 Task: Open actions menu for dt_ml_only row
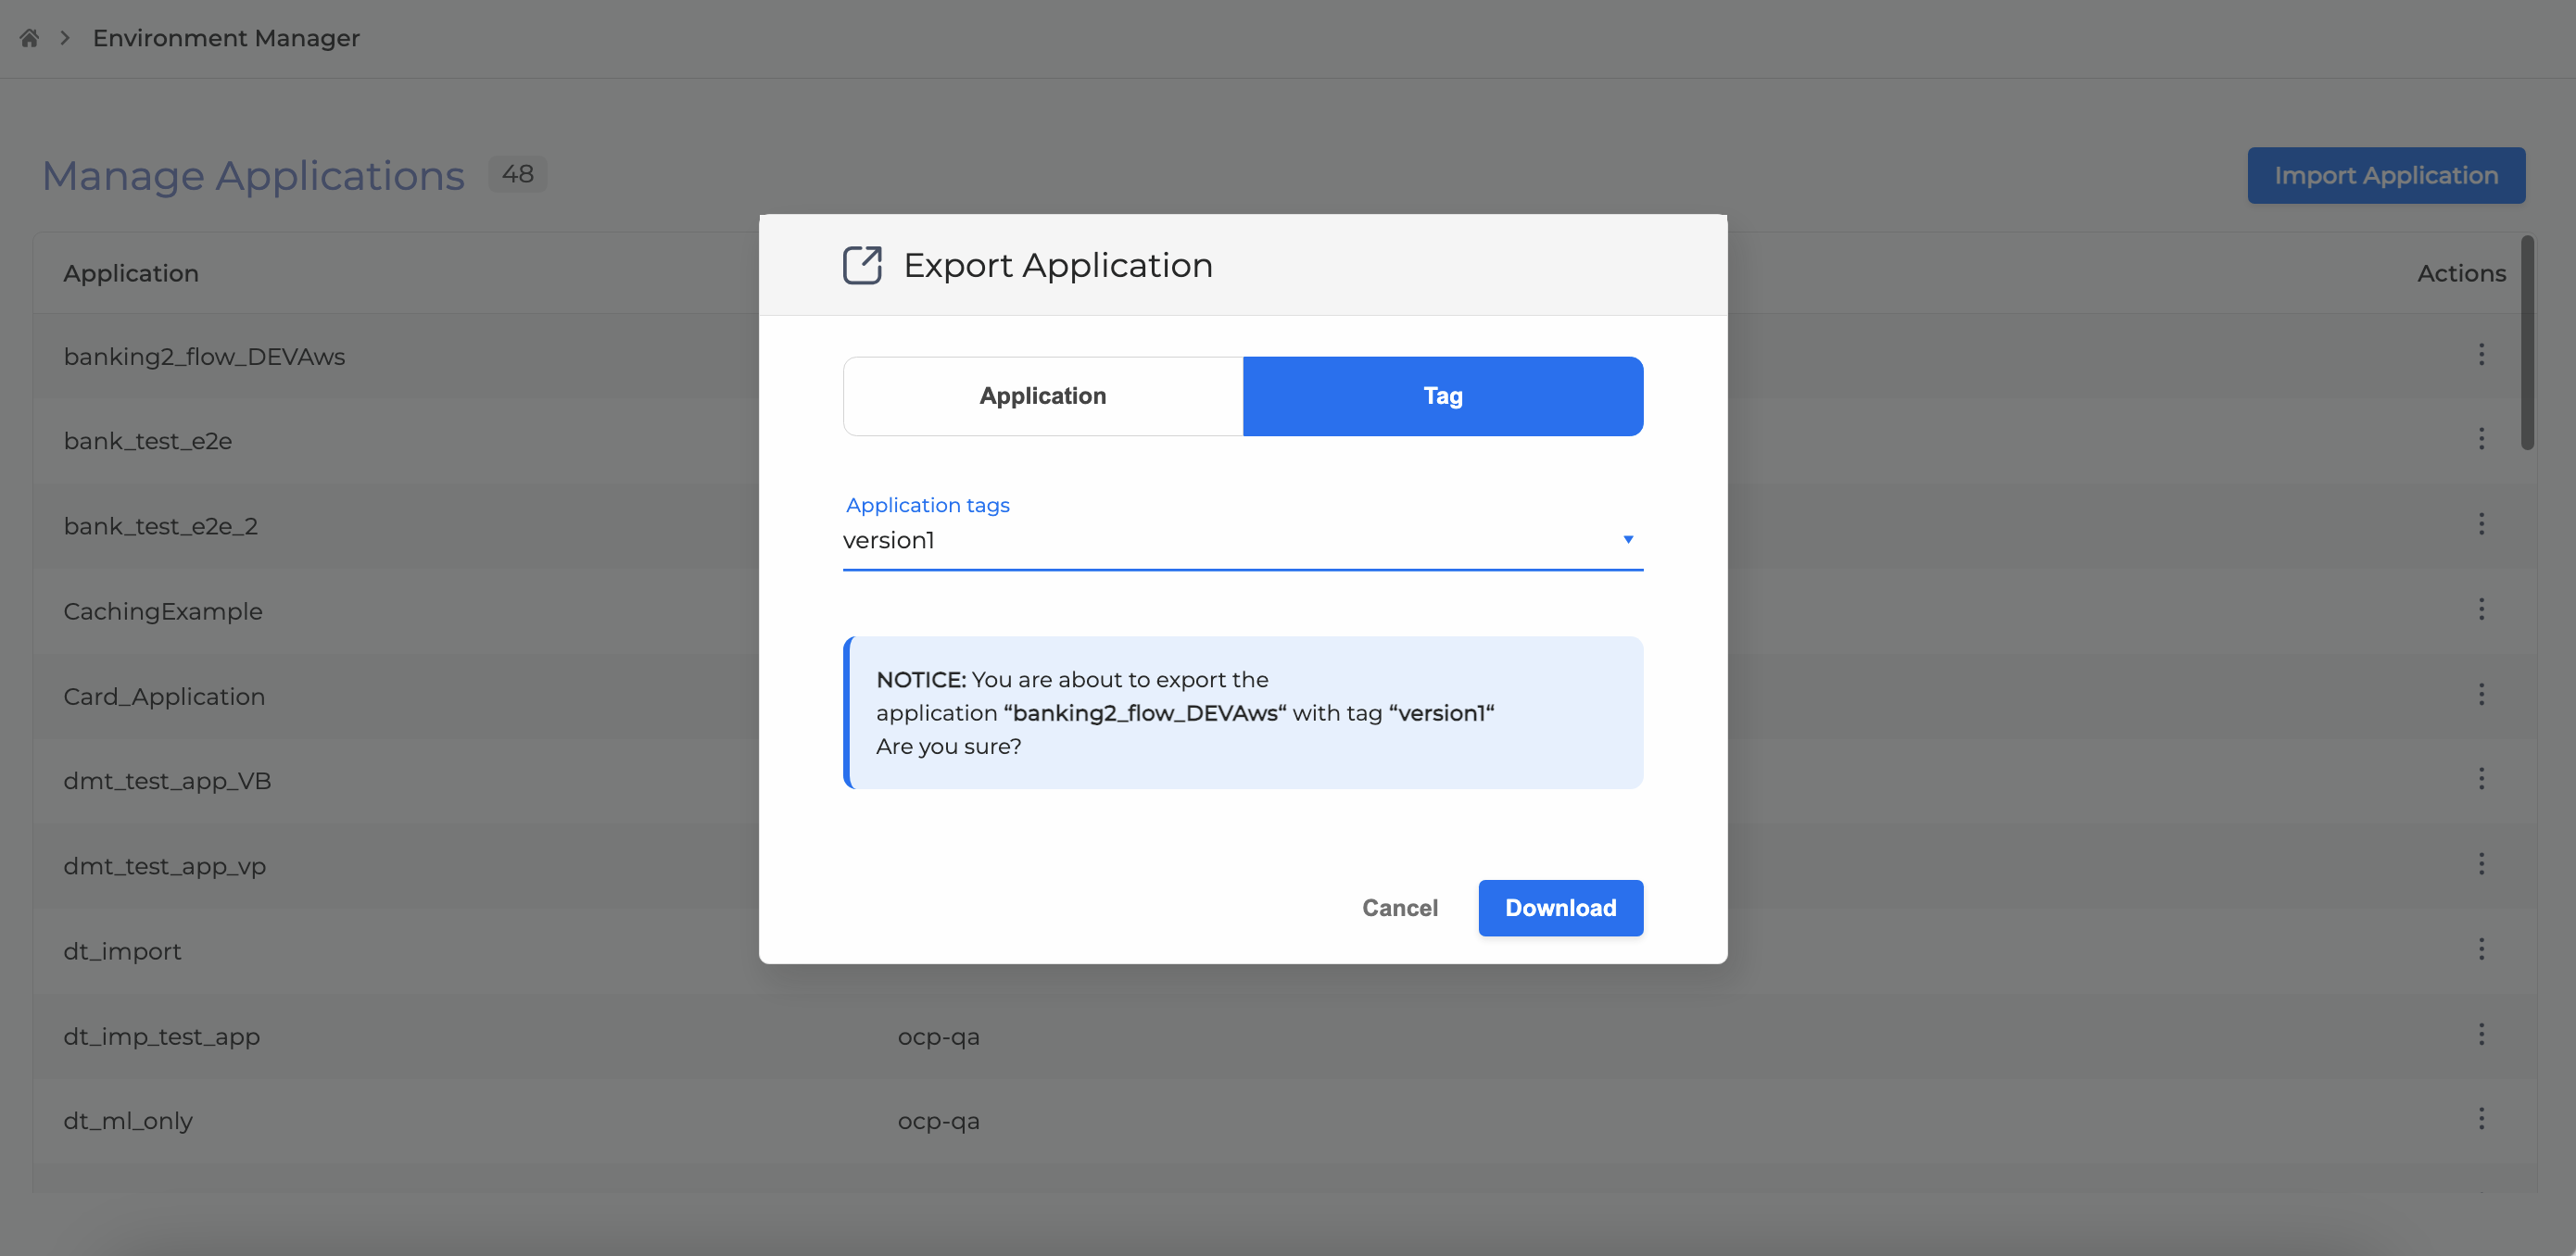(2481, 1119)
